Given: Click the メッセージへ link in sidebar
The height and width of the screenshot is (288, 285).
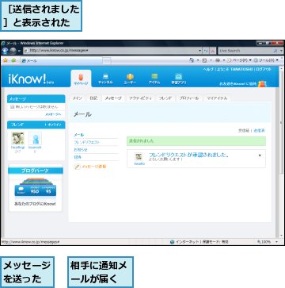Looking at the screenshot, I should click(53, 114).
